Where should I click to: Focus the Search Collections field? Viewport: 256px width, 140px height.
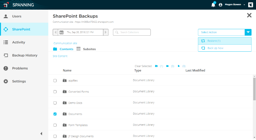(x=132, y=32)
